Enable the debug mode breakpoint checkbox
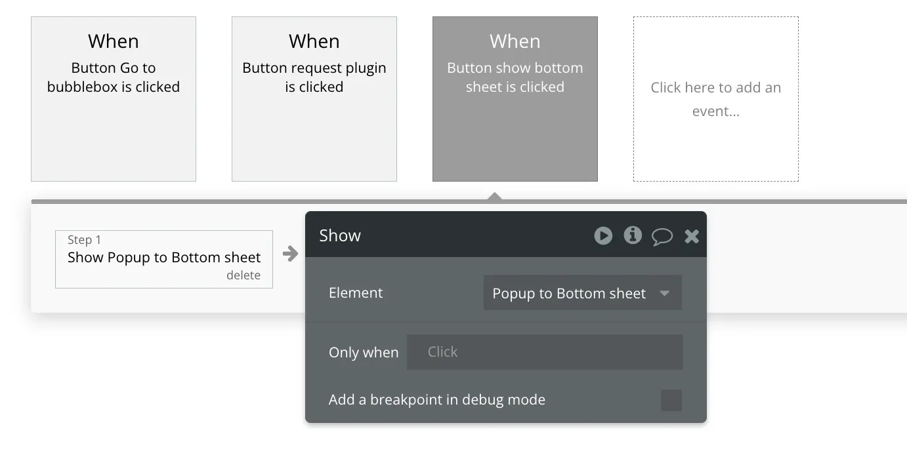907x459 pixels. [x=671, y=400]
